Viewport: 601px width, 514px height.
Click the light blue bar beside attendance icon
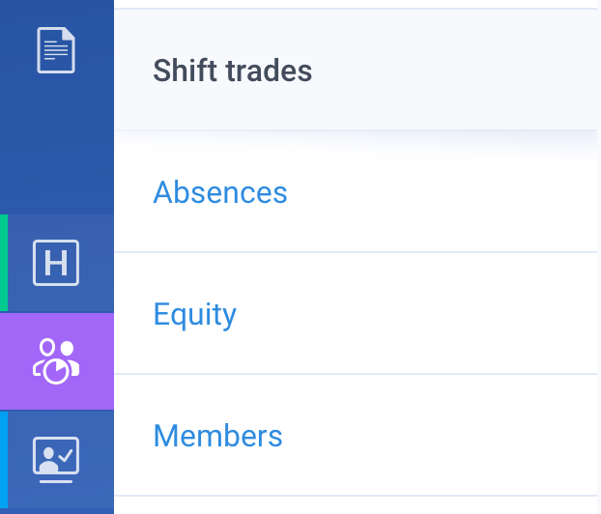tap(4, 460)
